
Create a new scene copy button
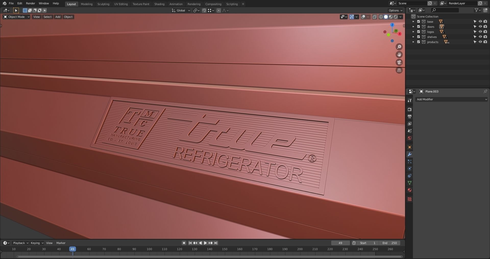coord(430,3)
